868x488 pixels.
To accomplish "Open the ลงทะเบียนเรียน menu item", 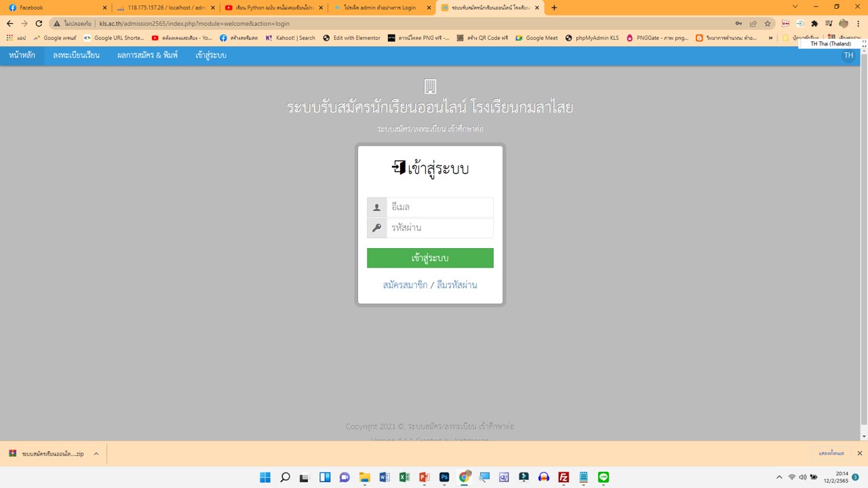I will pos(76,56).
